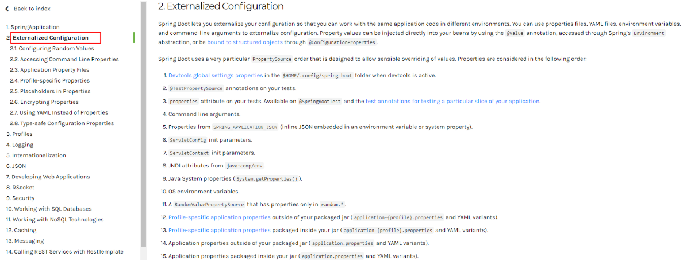Open test annotations for testing slice link
The height and width of the screenshot is (265, 683).
point(452,101)
